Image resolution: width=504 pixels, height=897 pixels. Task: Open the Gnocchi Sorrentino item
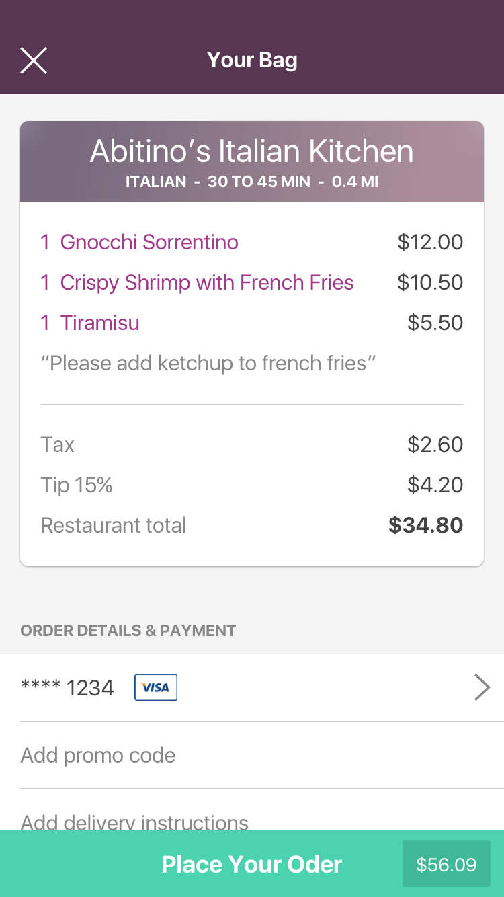pos(149,242)
